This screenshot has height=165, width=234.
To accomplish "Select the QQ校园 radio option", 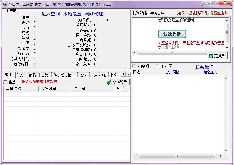I will tap(157, 66).
